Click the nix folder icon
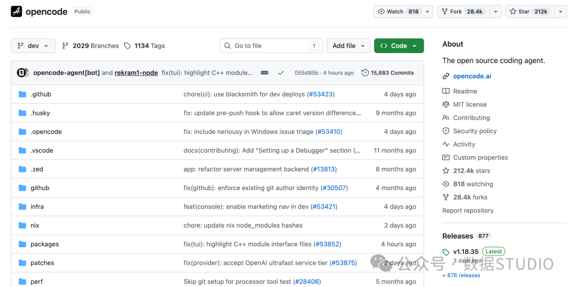This screenshot has height=287, width=572. 22,226
